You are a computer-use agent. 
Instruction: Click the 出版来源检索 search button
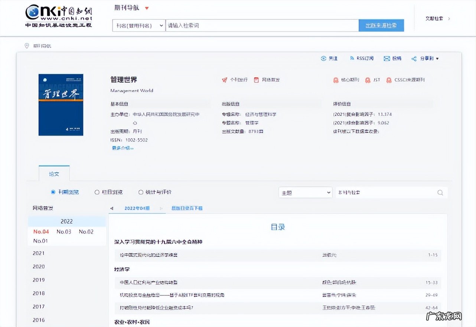pos(381,26)
